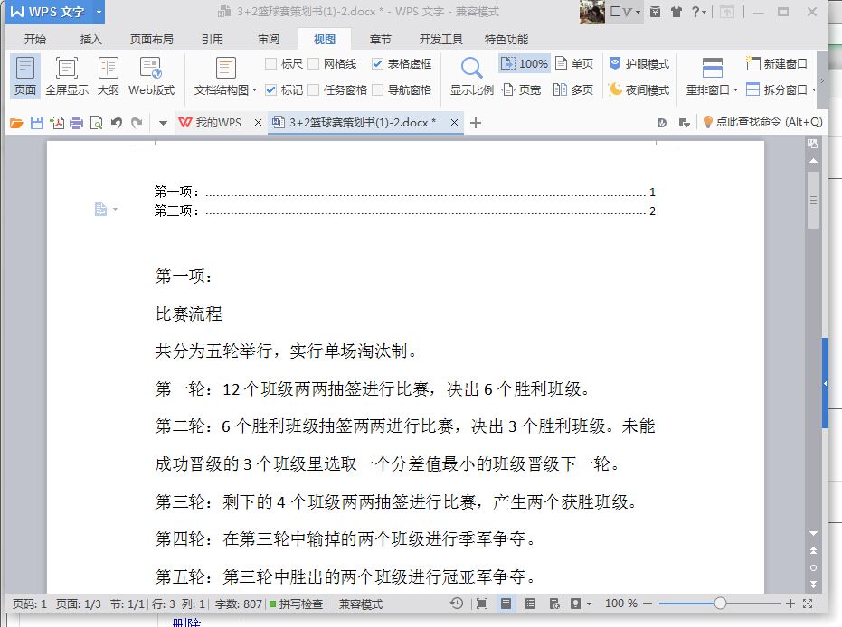The image size is (842, 627).
Task: Open print preview icon
Action: tap(96, 123)
